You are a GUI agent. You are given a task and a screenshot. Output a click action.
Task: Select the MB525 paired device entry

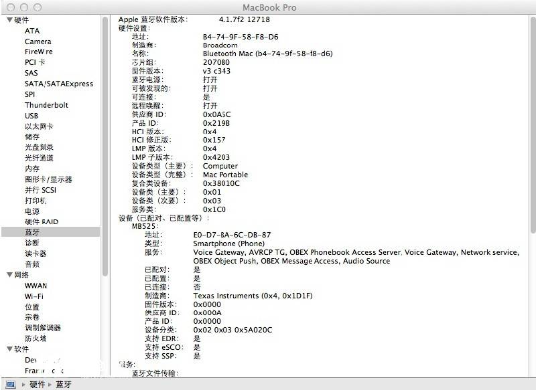pos(144,226)
